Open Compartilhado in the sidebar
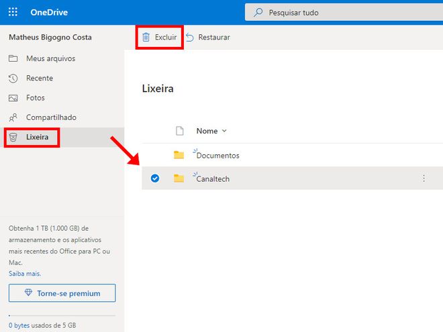The height and width of the screenshot is (332, 443). tap(62, 117)
